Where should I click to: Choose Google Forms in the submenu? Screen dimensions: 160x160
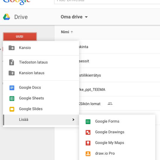[117, 121]
